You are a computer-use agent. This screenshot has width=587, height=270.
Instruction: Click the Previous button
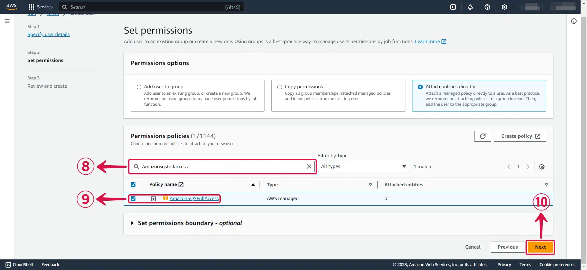pos(508,247)
